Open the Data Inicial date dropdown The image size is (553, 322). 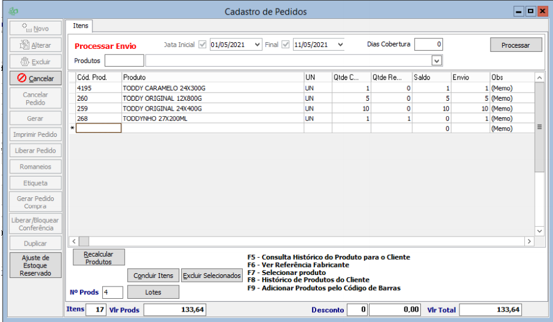pyautogui.click(x=256, y=45)
